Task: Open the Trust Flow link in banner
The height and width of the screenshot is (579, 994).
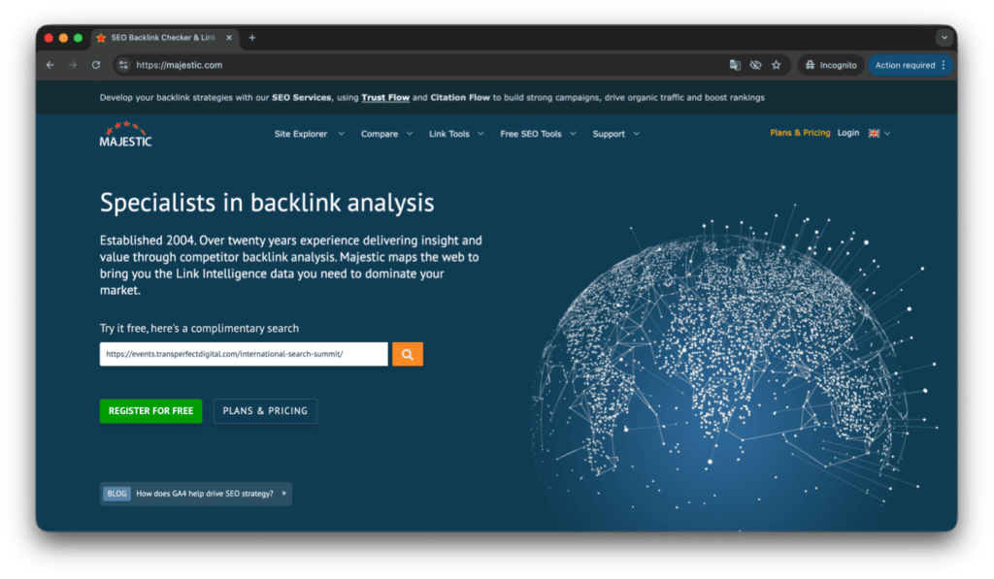Action: tap(386, 98)
